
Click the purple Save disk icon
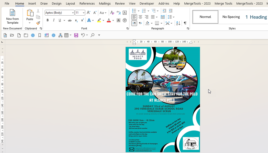tap(76, 35)
